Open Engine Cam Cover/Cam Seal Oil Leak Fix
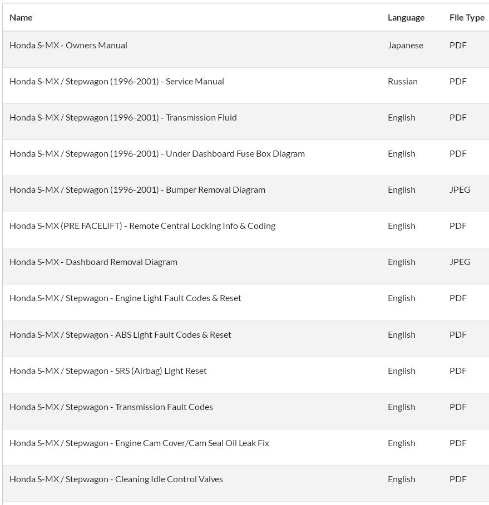 [x=139, y=443]
